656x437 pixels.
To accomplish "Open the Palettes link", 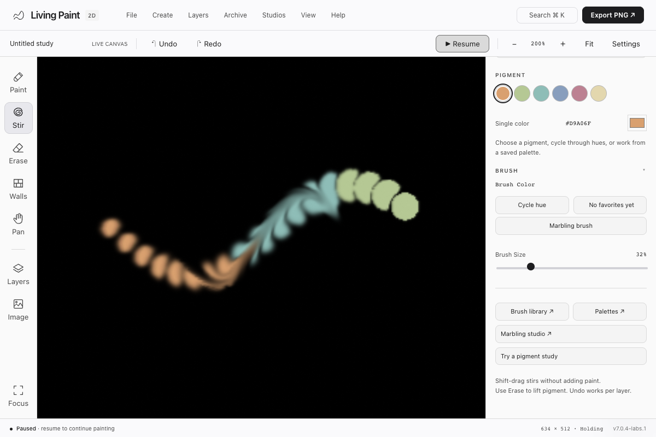I will [610, 311].
